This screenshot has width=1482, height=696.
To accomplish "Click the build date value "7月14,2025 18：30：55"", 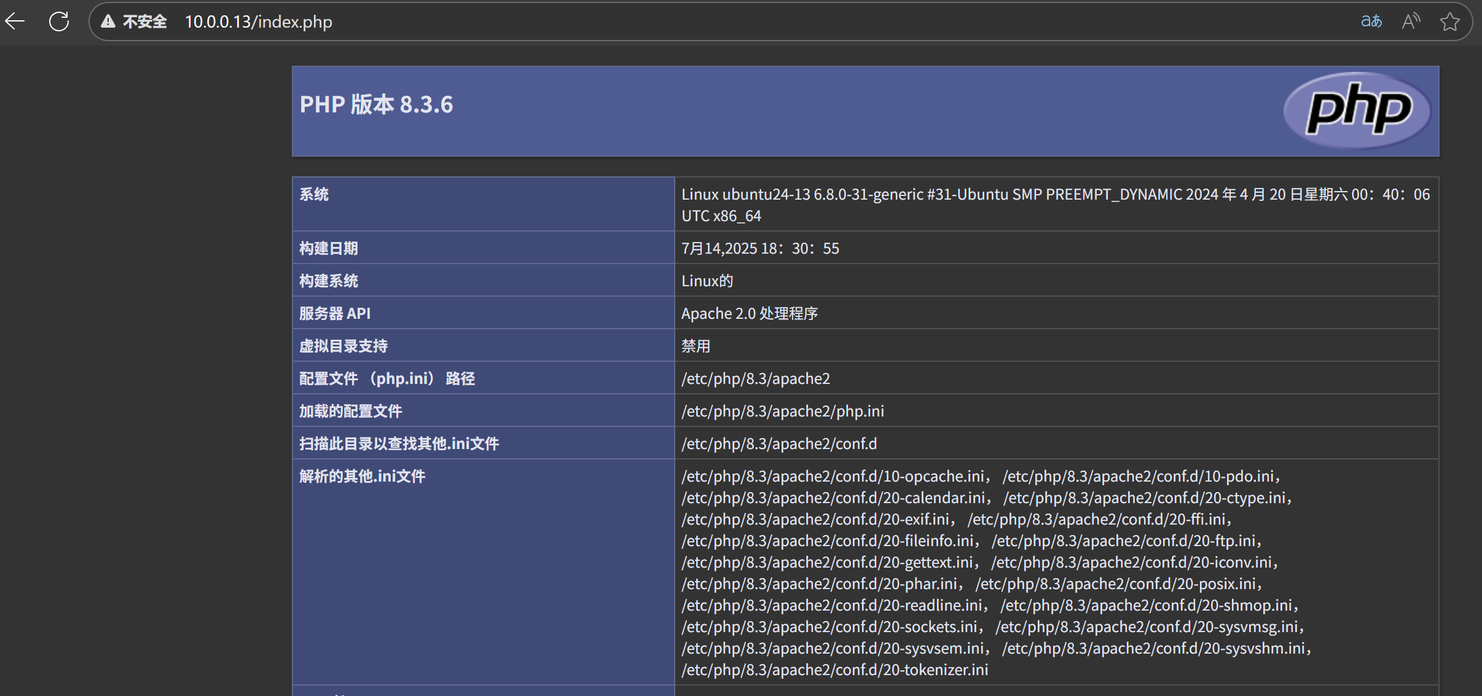I will (760, 248).
